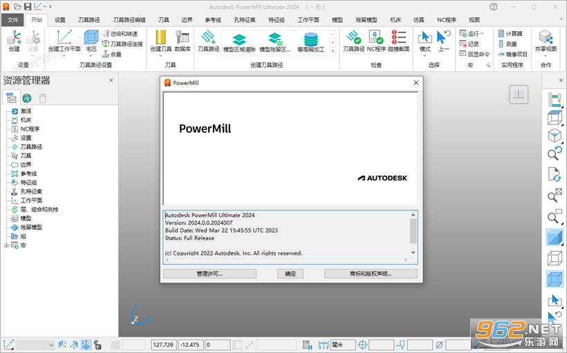Click the save icon in the title bar
The height and width of the screenshot is (353, 567).
coord(28,6)
